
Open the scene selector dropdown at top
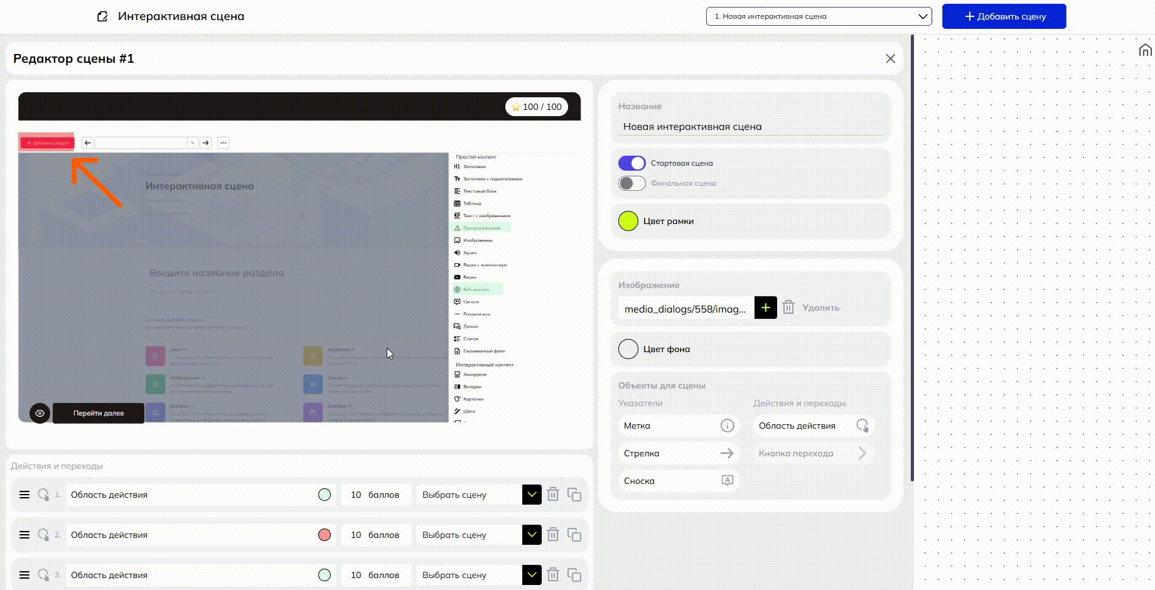pyautogui.click(x=819, y=16)
